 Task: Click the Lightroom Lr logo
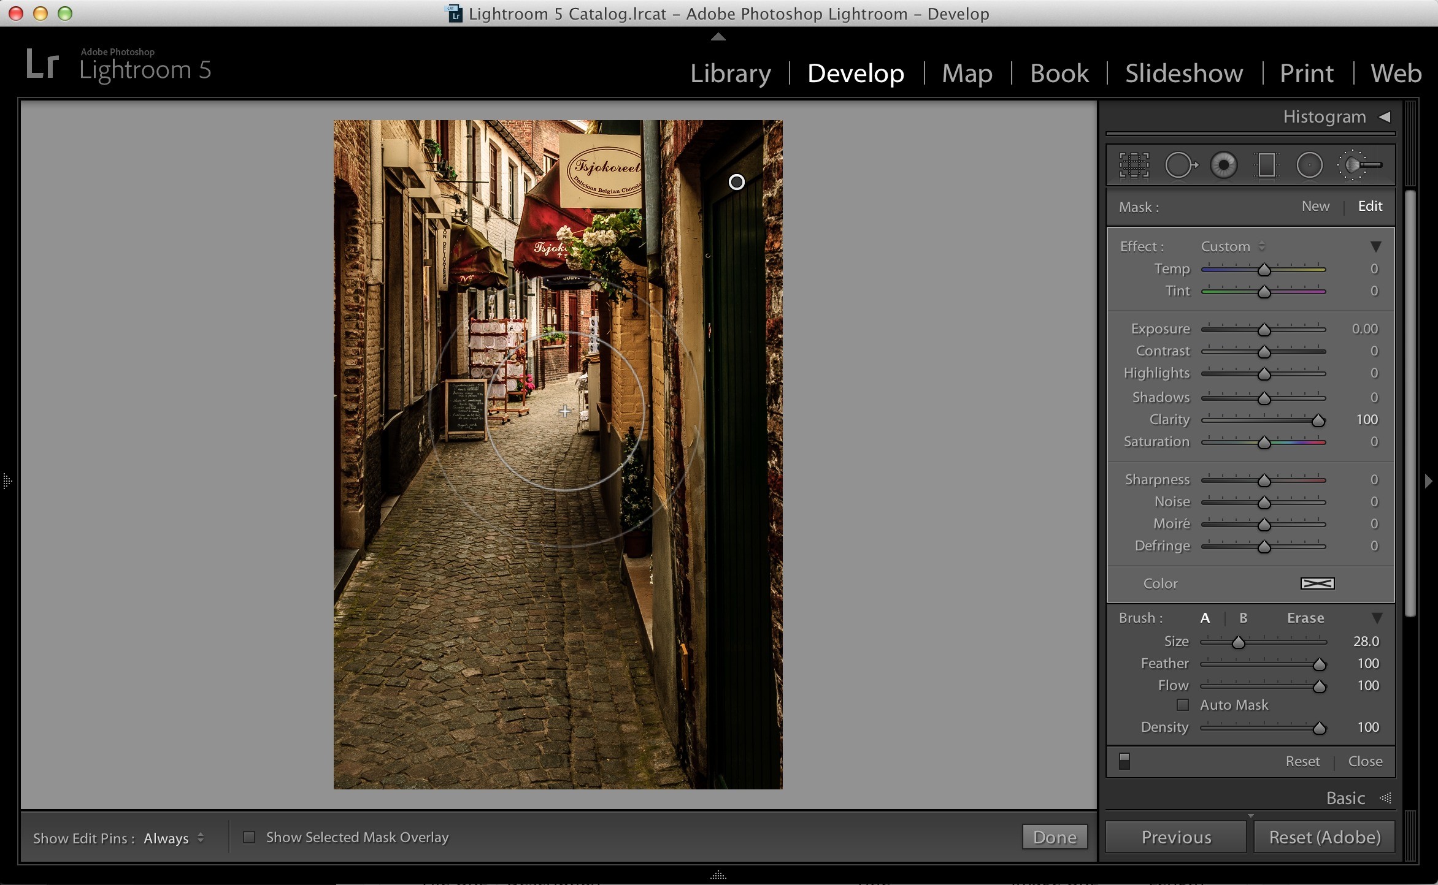pyautogui.click(x=42, y=65)
